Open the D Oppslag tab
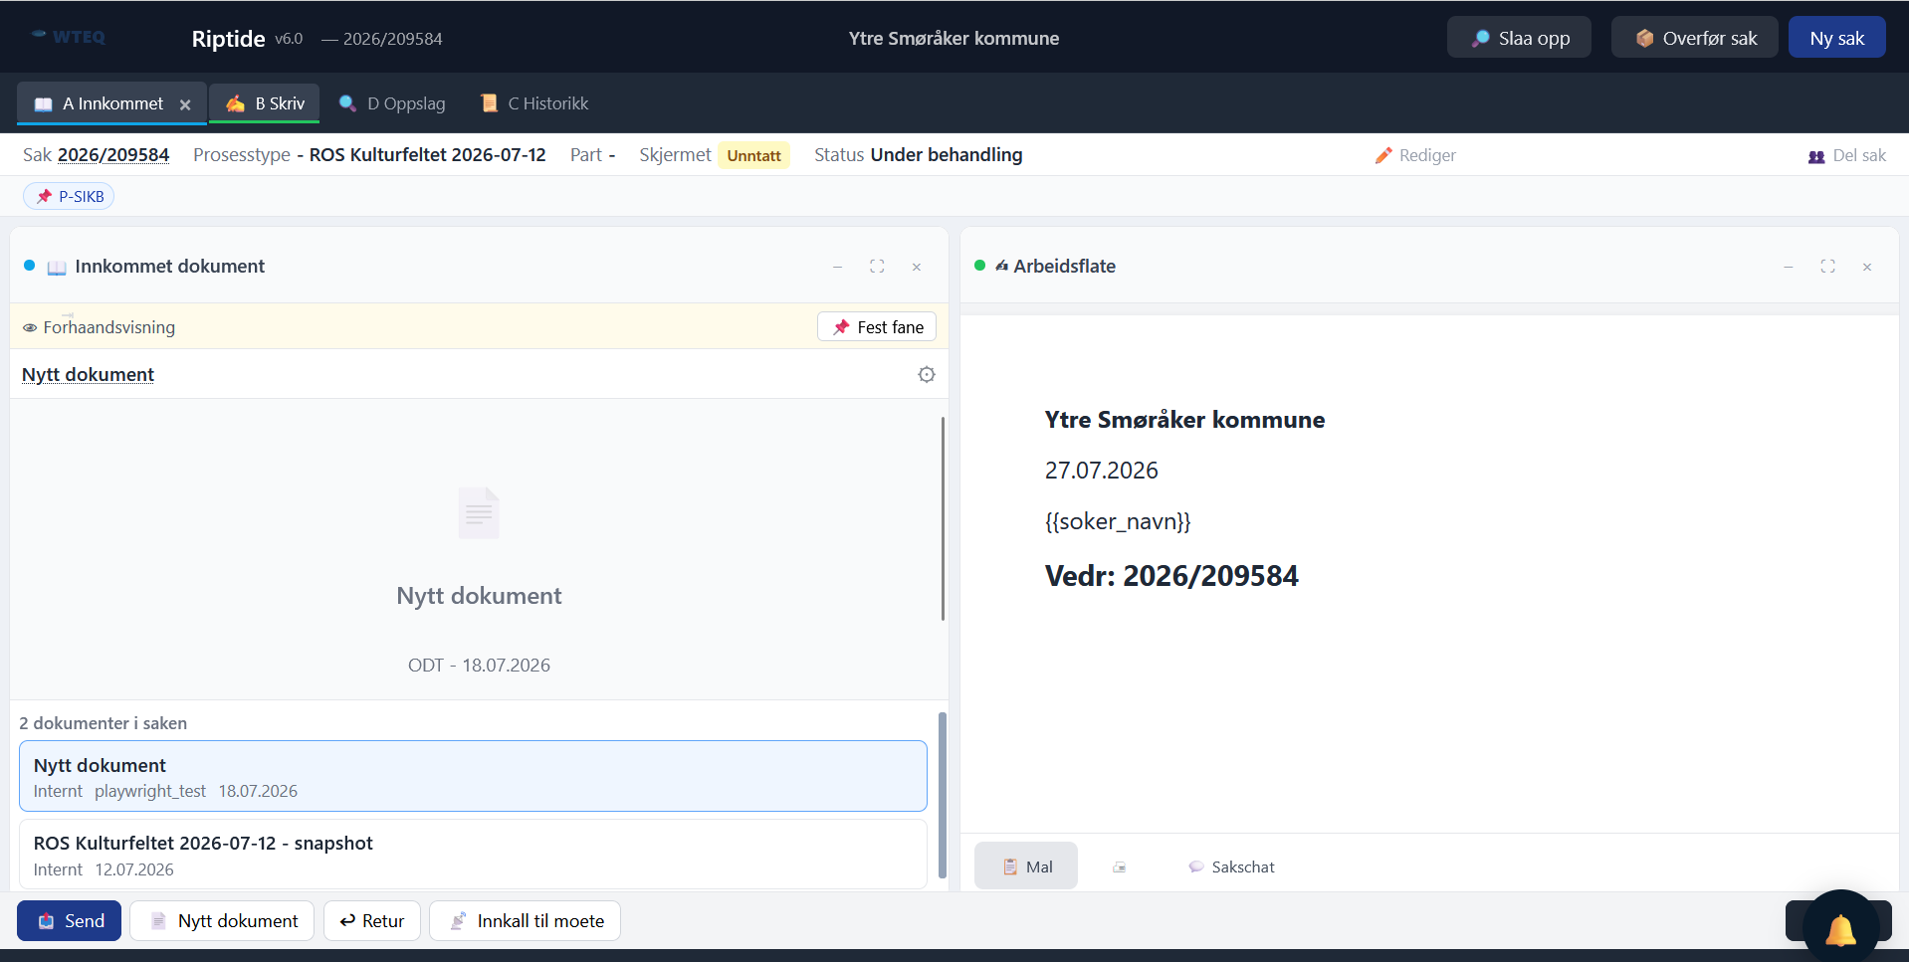Viewport: 1909px width, 962px height. click(x=392, y=103)
